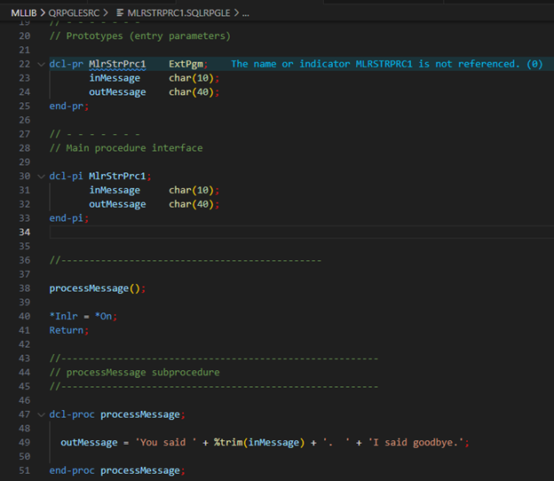Click char(40) on line 24
The width and height of the screenshot is (554, 481).
[192, 92]
